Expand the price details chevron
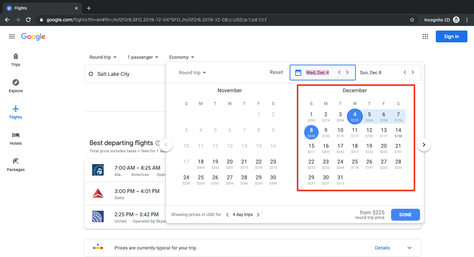The width and height of the screenshot is (474, 257). pyautogui.click(x=409, y=248)
